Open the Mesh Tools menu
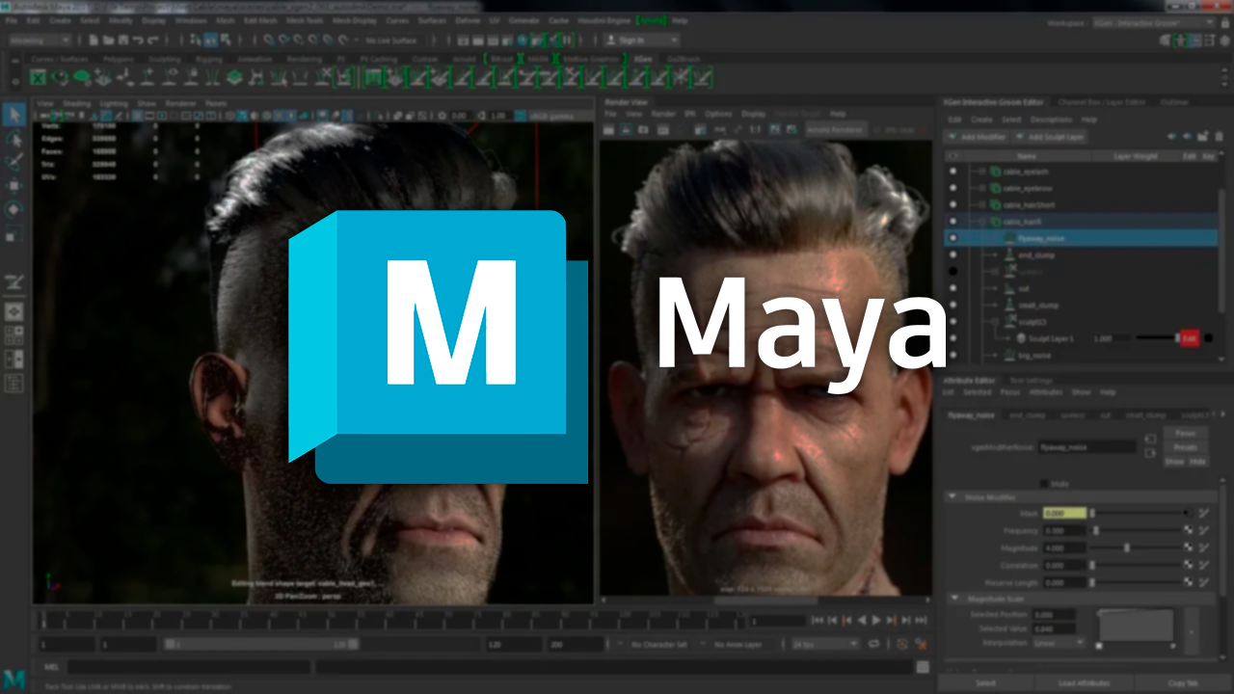Screen dimensions: 1234x694 point(305,20)
